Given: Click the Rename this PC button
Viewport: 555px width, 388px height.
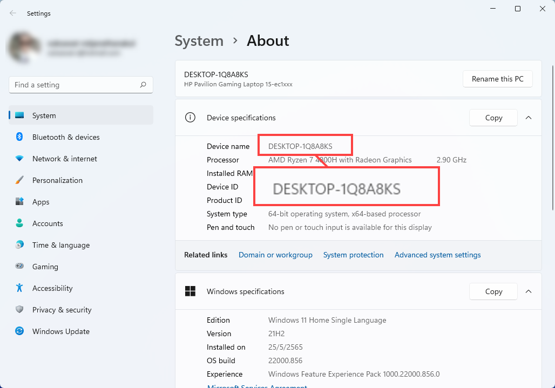Looking at the screenshot, I should coord(497,79).
